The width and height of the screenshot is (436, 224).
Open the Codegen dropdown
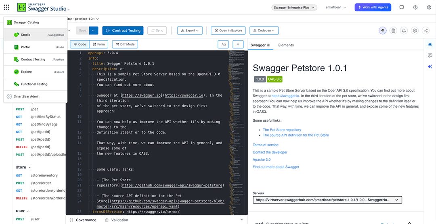click(x=264, y=31)
